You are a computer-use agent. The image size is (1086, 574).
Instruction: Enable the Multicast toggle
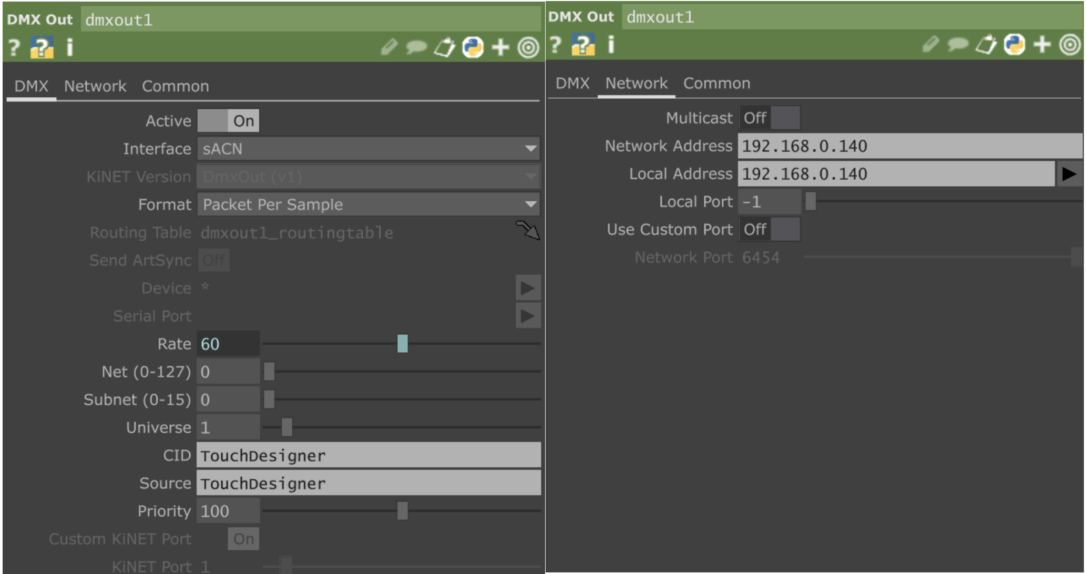pyautogui.click(x=769, y=118)
